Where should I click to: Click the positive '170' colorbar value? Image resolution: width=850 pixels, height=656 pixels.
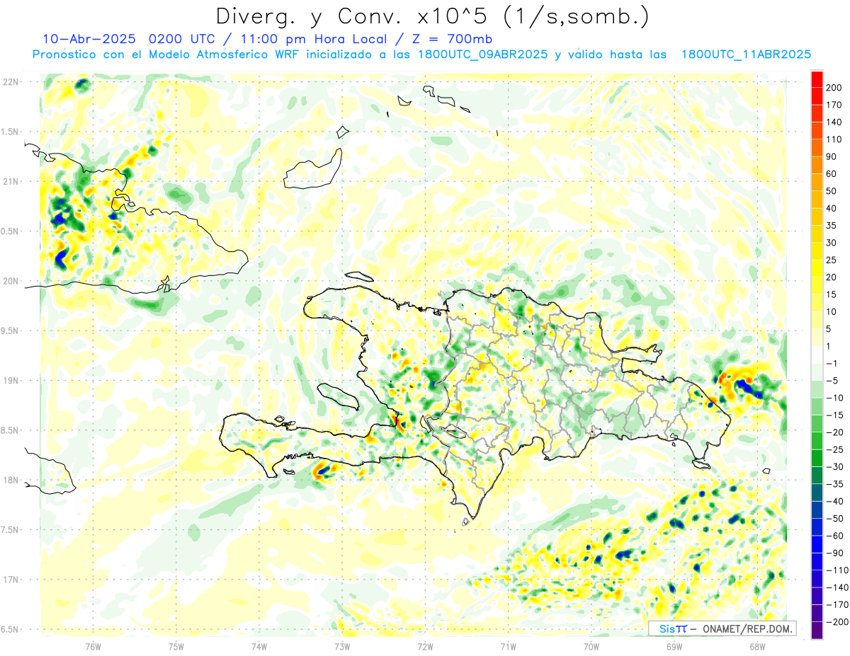[834, 105]
